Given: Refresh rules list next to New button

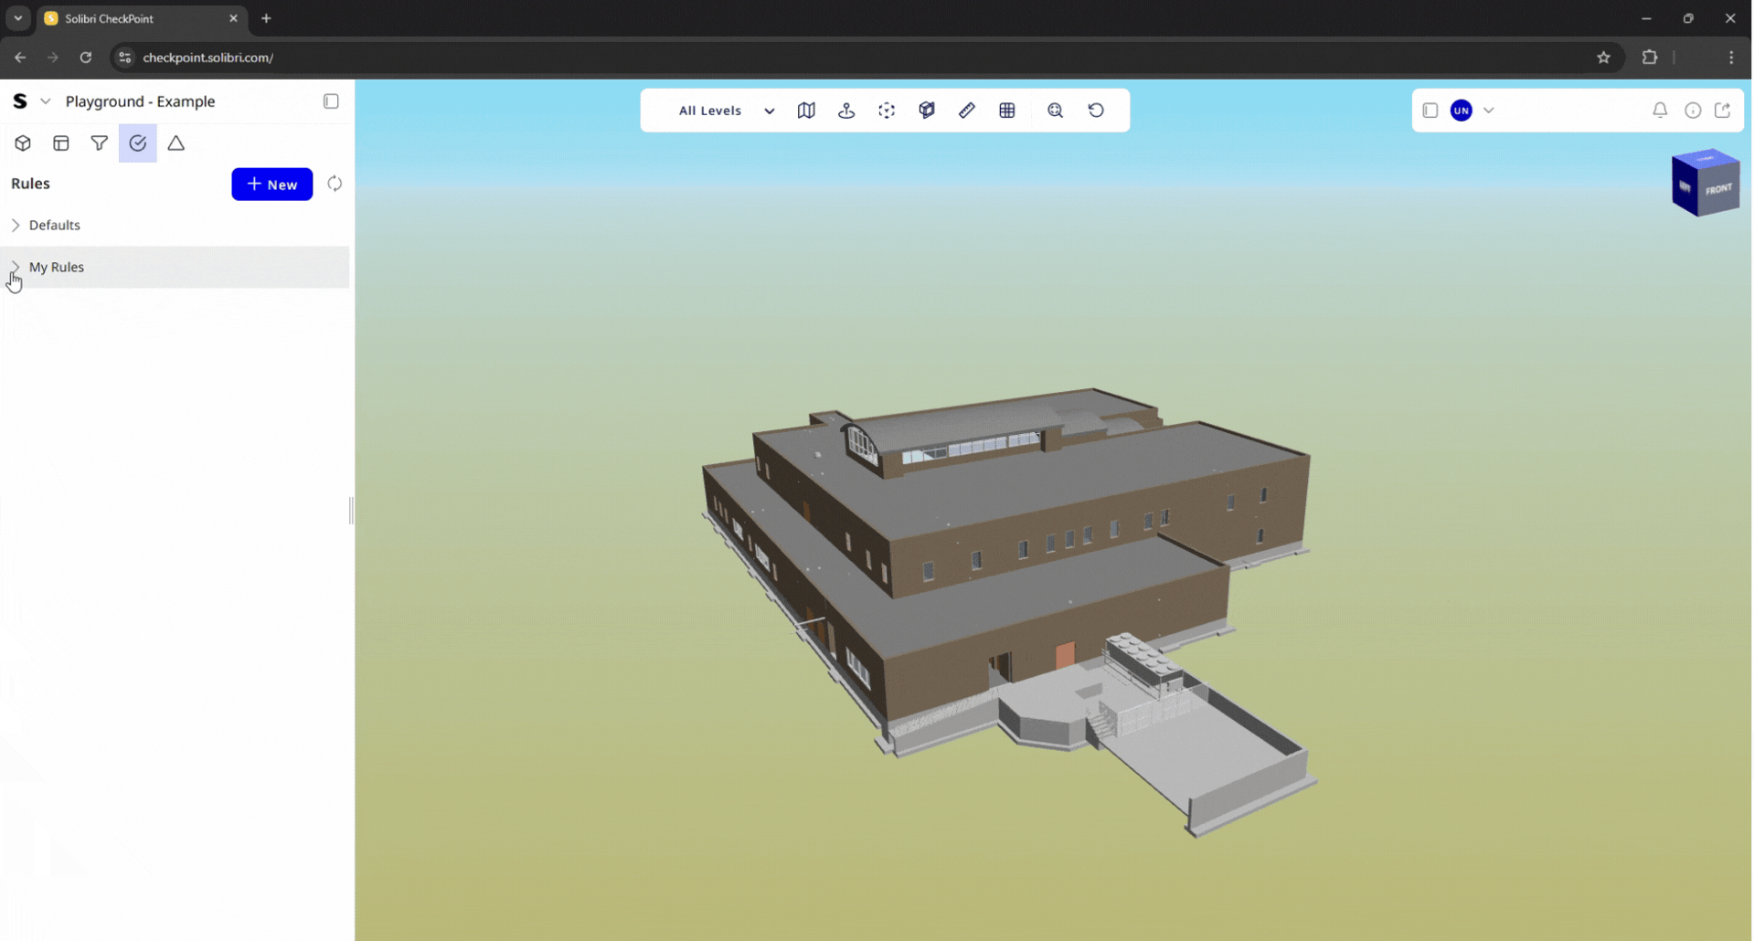Looking at the screenshot, I should coord(335,184).
